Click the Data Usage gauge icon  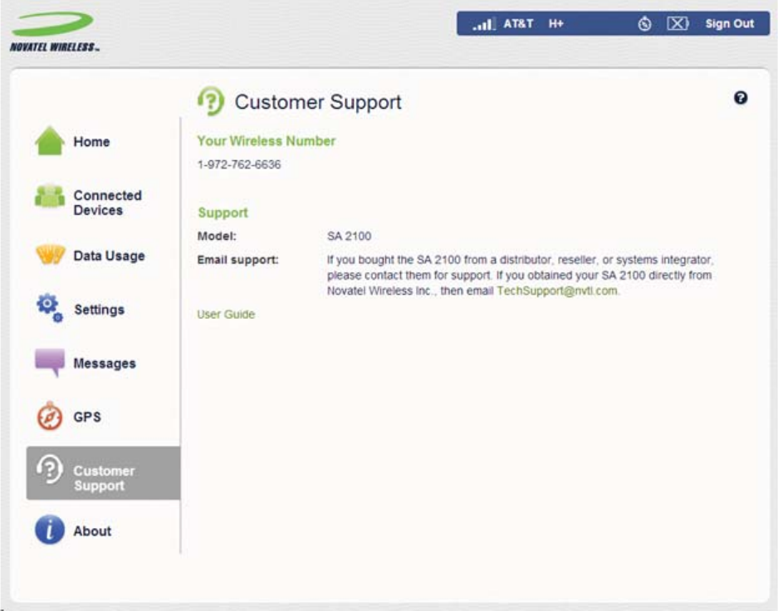[x=50, y=255]
